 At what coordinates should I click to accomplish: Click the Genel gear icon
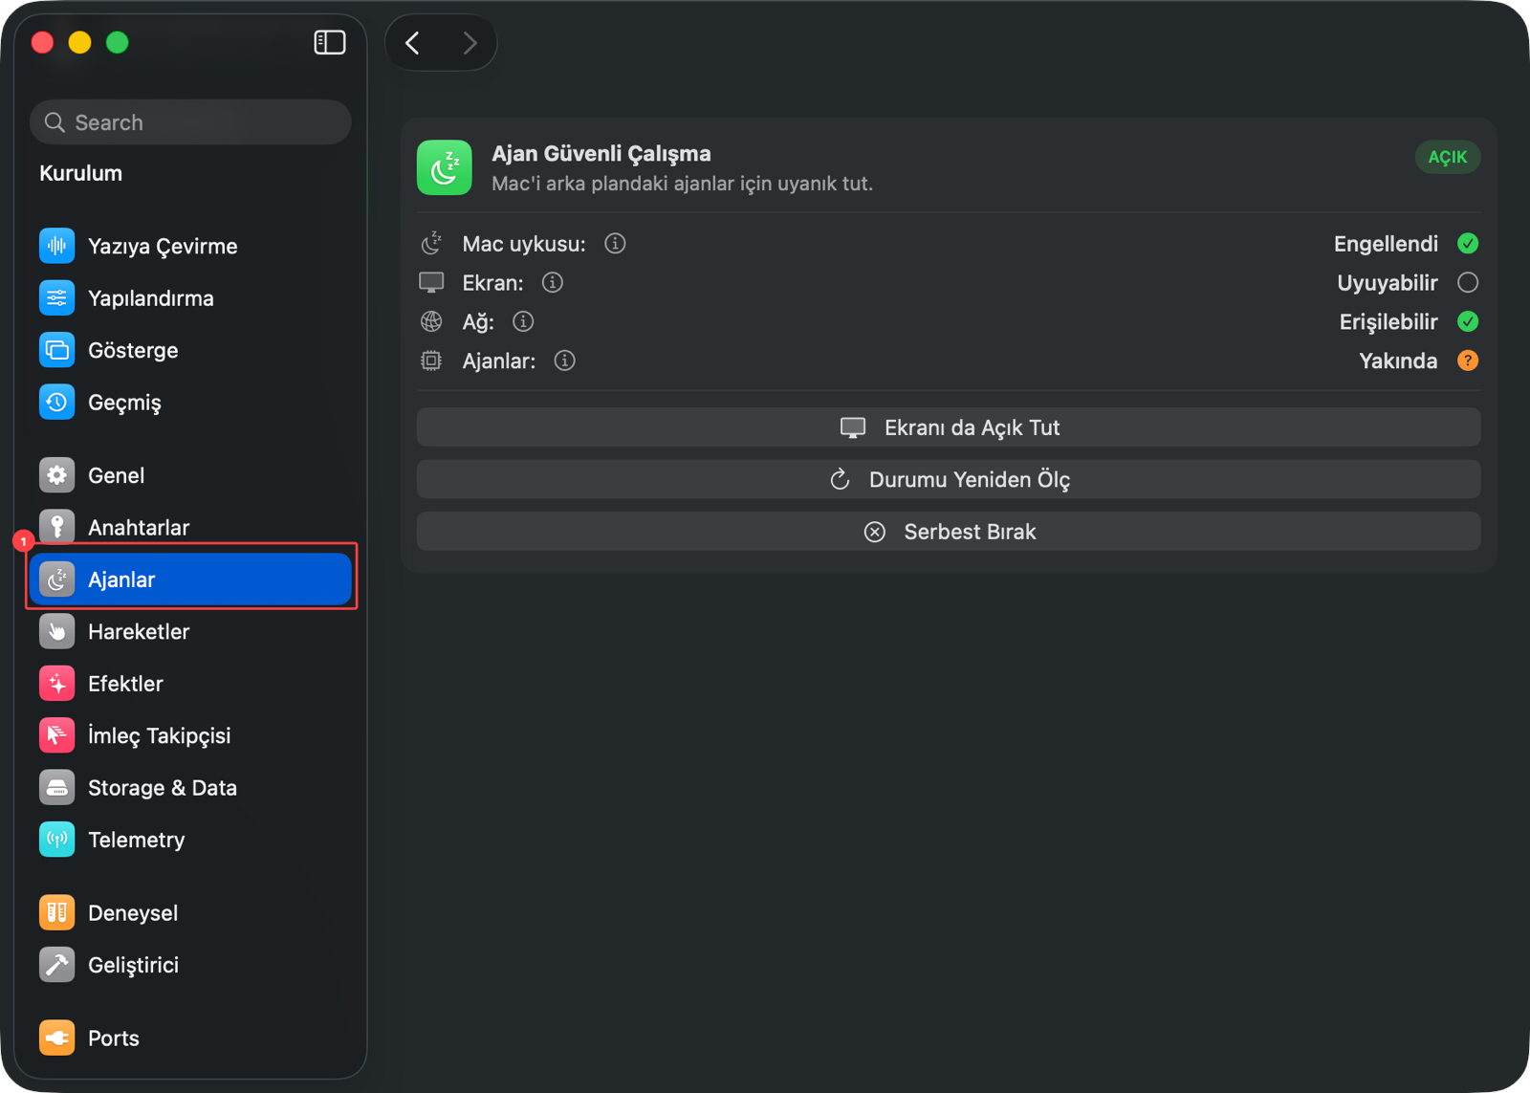click(x=57, y=475)
